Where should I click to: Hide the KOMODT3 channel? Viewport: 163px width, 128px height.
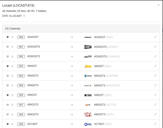click(12, 57)
